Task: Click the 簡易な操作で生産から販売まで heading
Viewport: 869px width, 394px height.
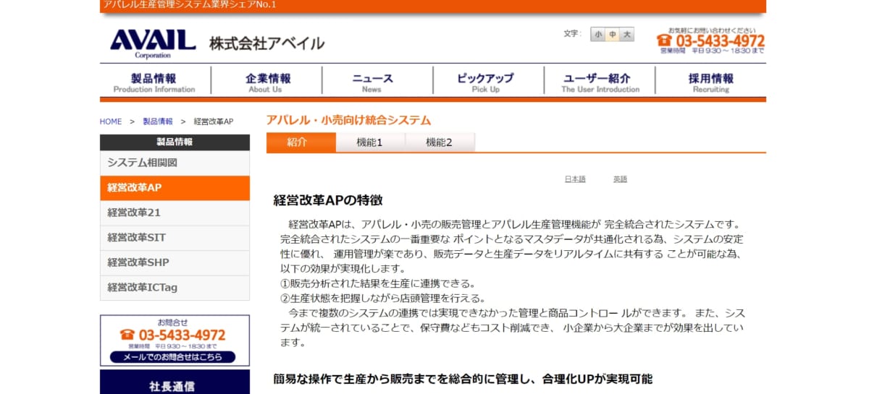Action: [463, 379]
